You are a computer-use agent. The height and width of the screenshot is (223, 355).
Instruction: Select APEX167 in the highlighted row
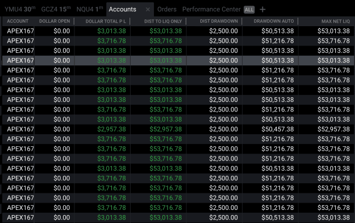pyautogui.click(x=20, y=60)
